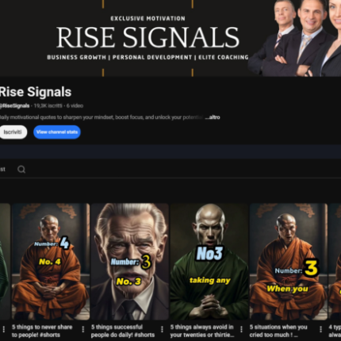Click the channel search magnifier icon
The image size is (341, 341).
click(21, 169)
